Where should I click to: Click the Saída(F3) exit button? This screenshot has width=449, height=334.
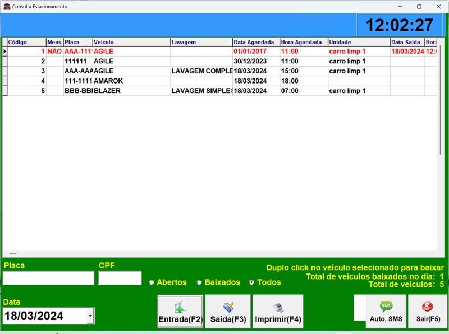click(x=228, y=312)
